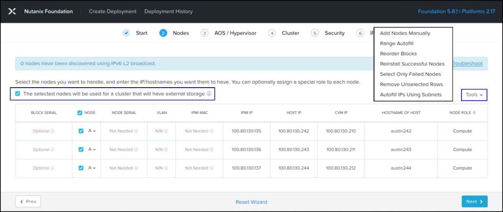Click the Prev button

[28, 201]
